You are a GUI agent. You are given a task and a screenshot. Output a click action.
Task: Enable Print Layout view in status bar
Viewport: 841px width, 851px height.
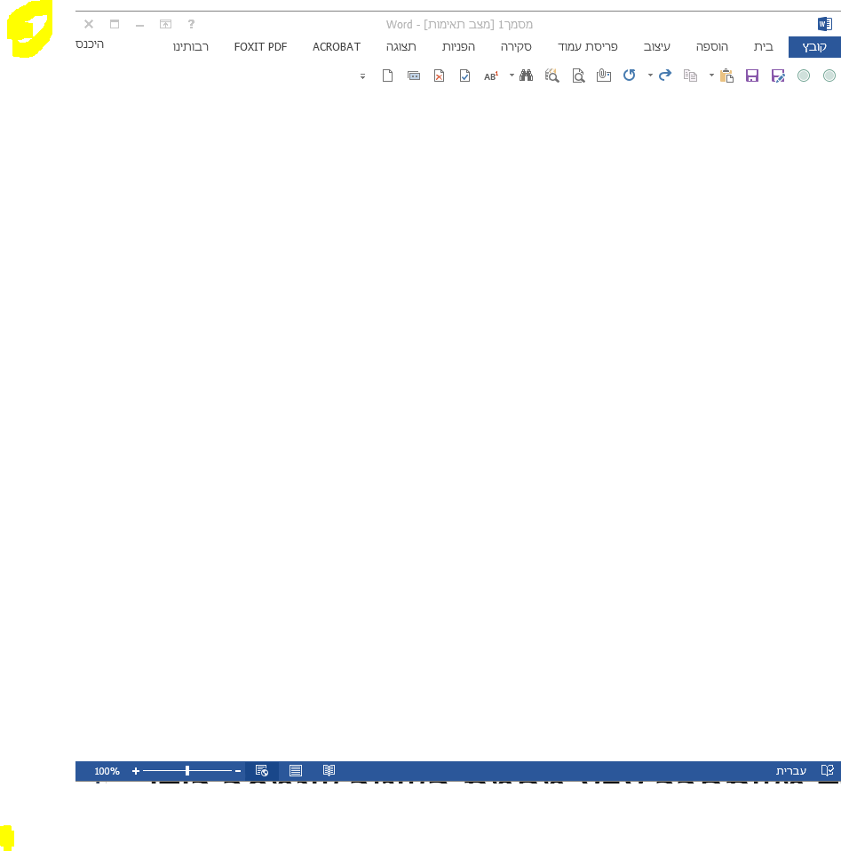(296, 770)
